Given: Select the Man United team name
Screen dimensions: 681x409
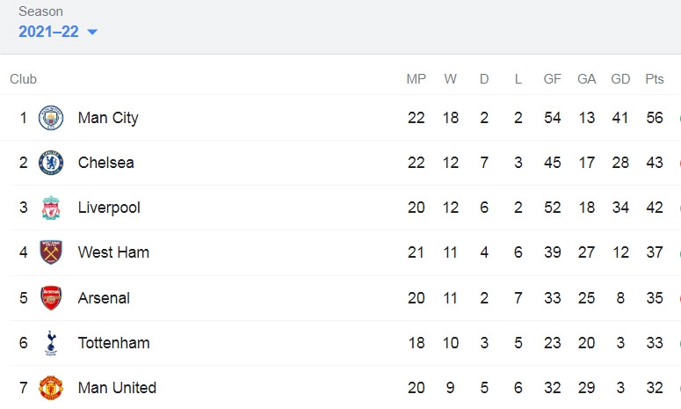Looking at the screenshot, I should pos(117,388).
